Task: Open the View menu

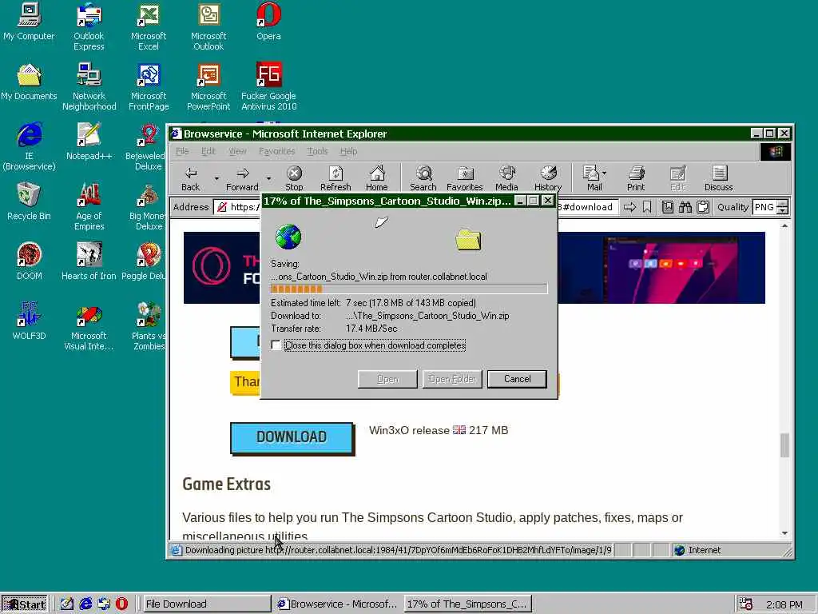Action: coord(237,151)
